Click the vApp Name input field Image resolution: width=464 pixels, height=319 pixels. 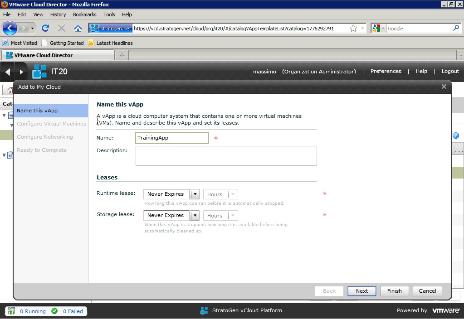171,138
